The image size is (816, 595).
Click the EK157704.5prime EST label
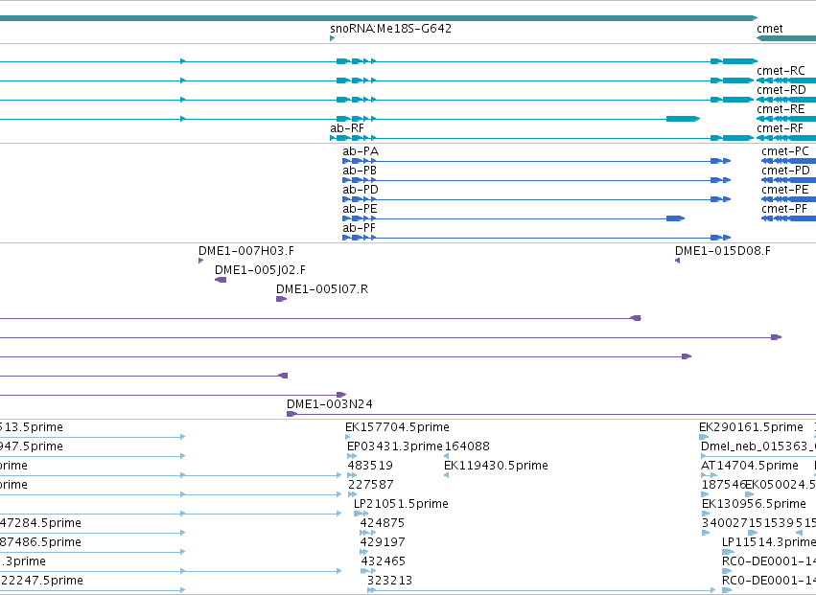[397, 427]
